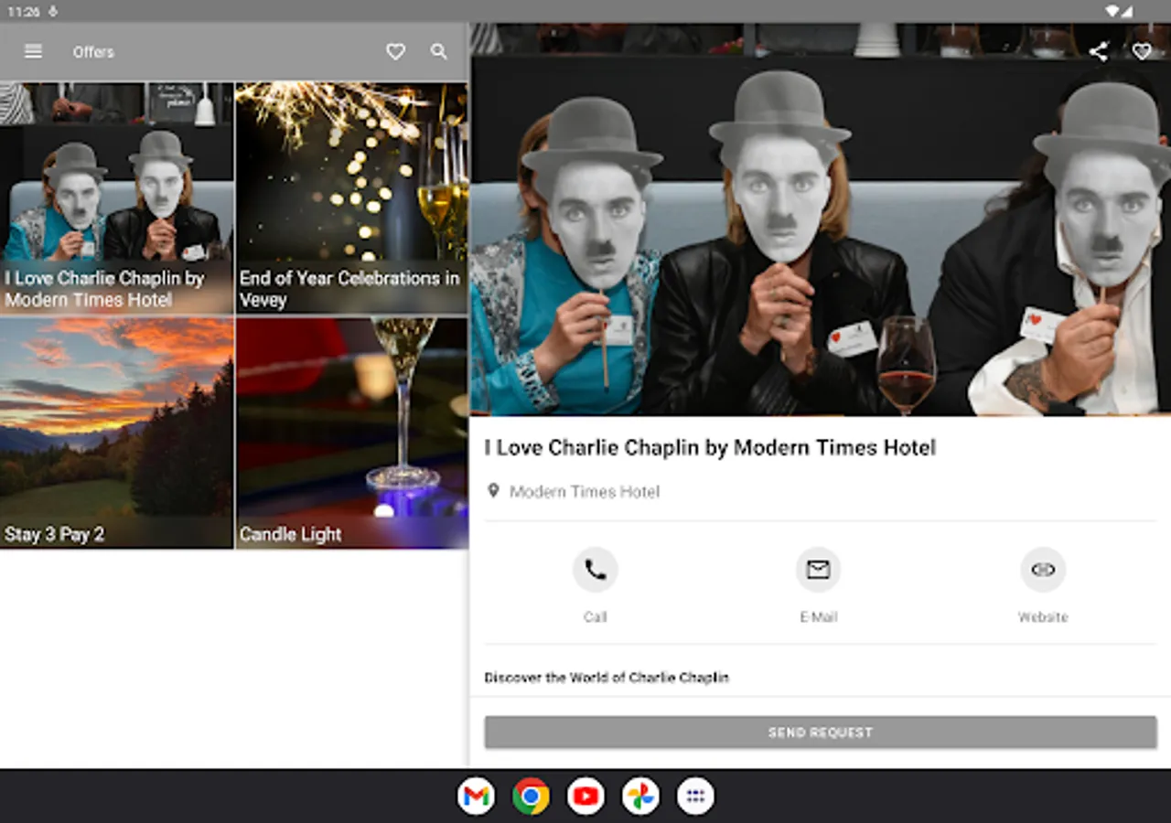This screenshot has height=823, width=1171.
Task: Select the Stay 3 Pay 2 offer
Action: pyautogui.click(x=117, y=433)
